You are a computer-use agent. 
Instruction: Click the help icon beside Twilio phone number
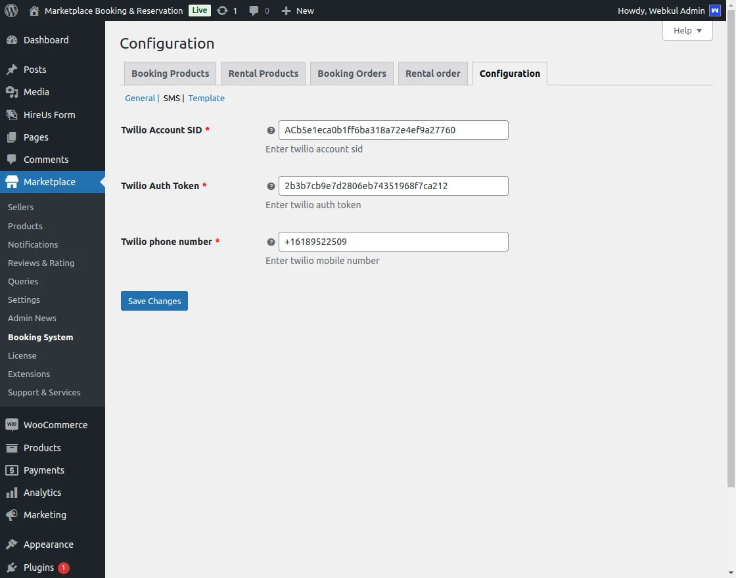[271, 242]
